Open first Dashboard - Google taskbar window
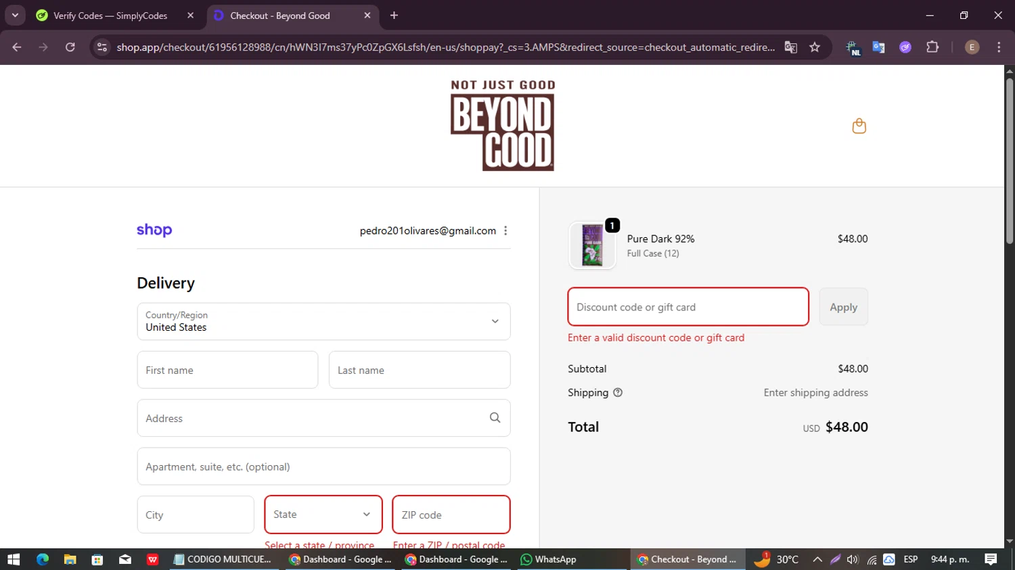Screen dimensions: 1015x570 pyautogui.click(x=341, y=559)
